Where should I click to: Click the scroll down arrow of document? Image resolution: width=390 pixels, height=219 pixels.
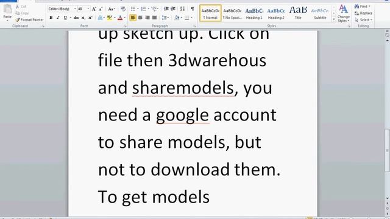pos(388,198)
